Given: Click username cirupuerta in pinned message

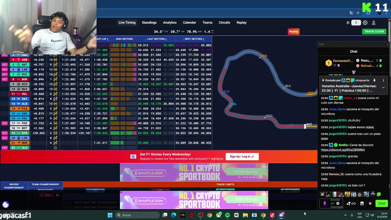Looking at the screenshot, I should [x=362, y=80].
